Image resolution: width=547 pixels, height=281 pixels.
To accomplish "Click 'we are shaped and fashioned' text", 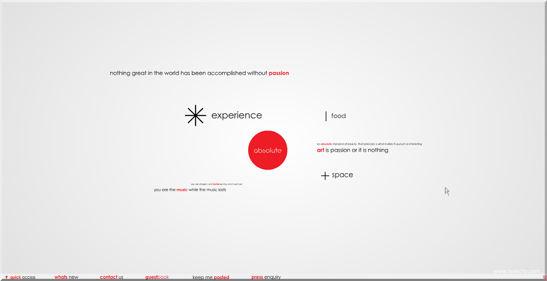I will pos(216,184).
